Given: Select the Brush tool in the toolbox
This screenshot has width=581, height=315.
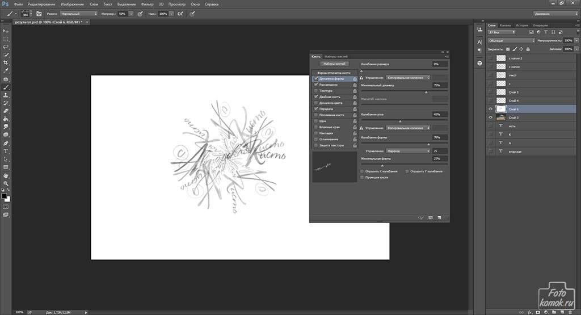Looking at the screenshot, I should click(x=6, y=87).
